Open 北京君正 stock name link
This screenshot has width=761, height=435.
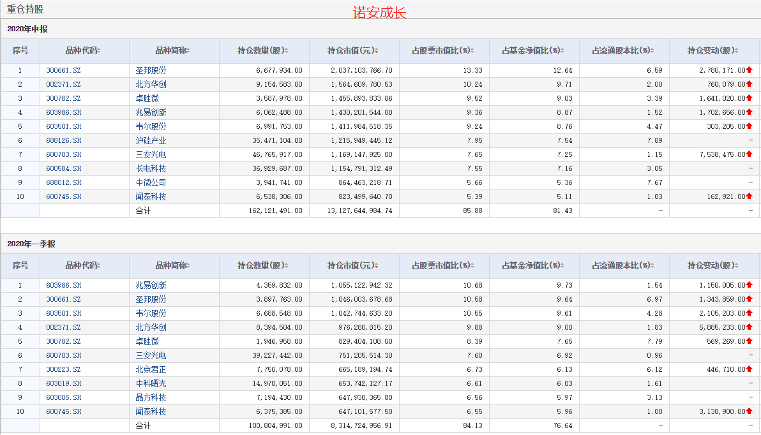click(151, 369)
